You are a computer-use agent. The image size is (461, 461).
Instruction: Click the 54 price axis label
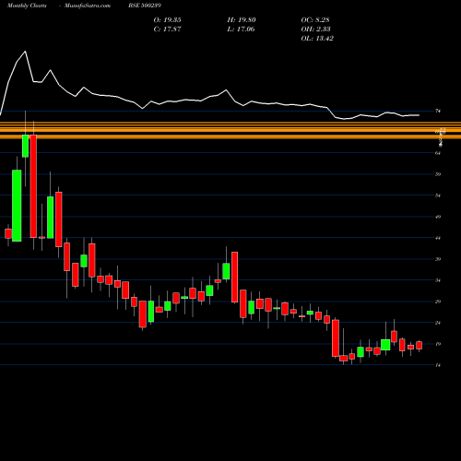pyautogui.click(x=438, y=195)
